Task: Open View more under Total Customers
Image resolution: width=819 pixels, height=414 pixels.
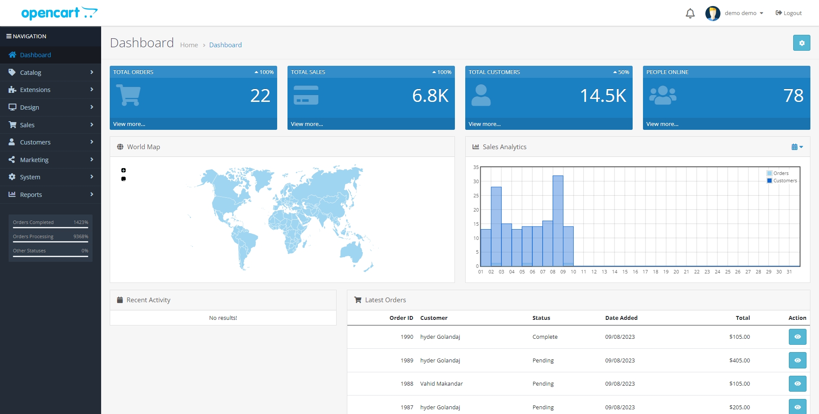Action: tap(485, 124)
